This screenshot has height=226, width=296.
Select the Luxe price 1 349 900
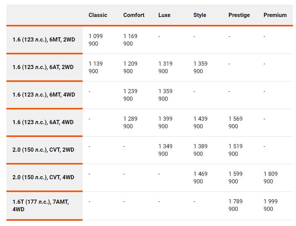(x=166, y=150)
